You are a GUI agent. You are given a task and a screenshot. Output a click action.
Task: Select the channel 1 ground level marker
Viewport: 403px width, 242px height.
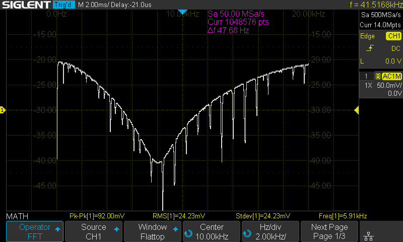pos(3,110)
